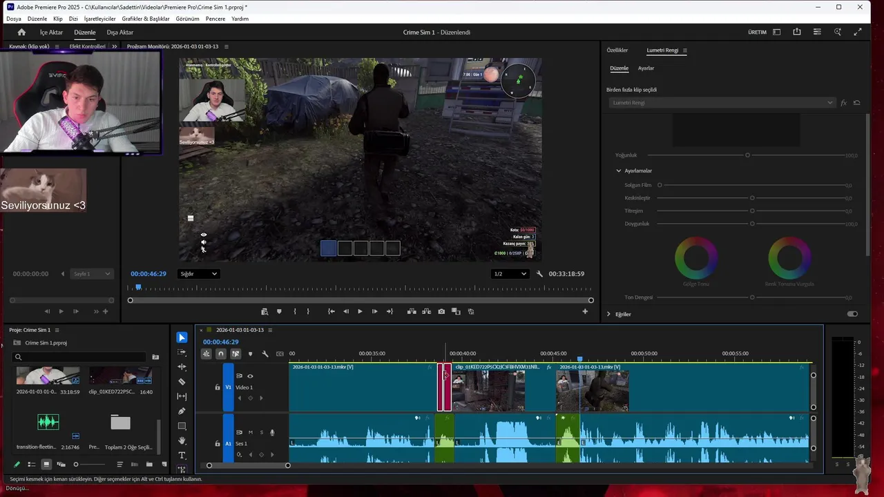
Task: Open the Grafikler & Başlıklar menu
Action: tap(146, 19)
